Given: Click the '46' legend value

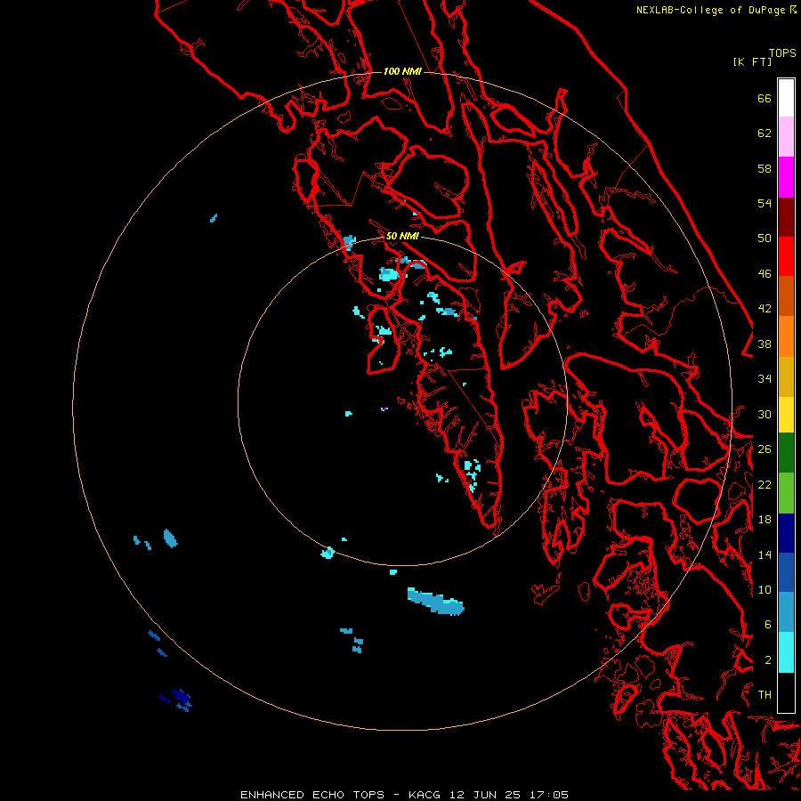Looking at the screenshot, I should click(x=765, y=274).
